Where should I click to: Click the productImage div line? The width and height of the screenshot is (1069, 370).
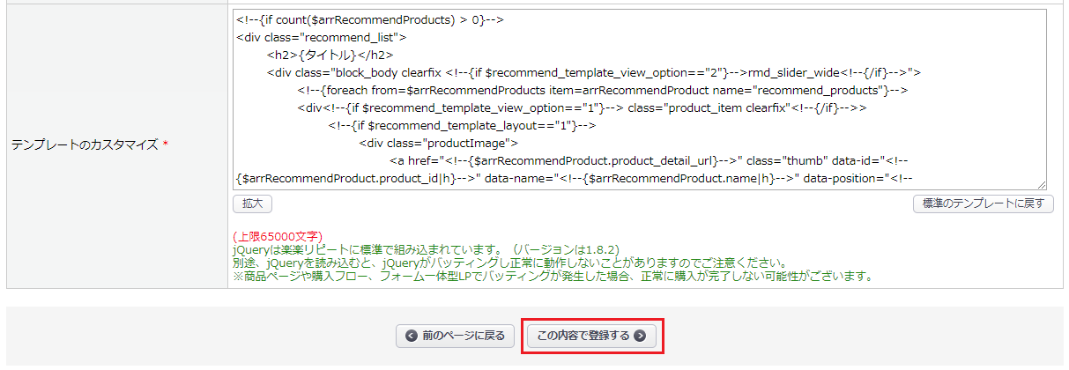pyautogui.click(x=441, y=143)
